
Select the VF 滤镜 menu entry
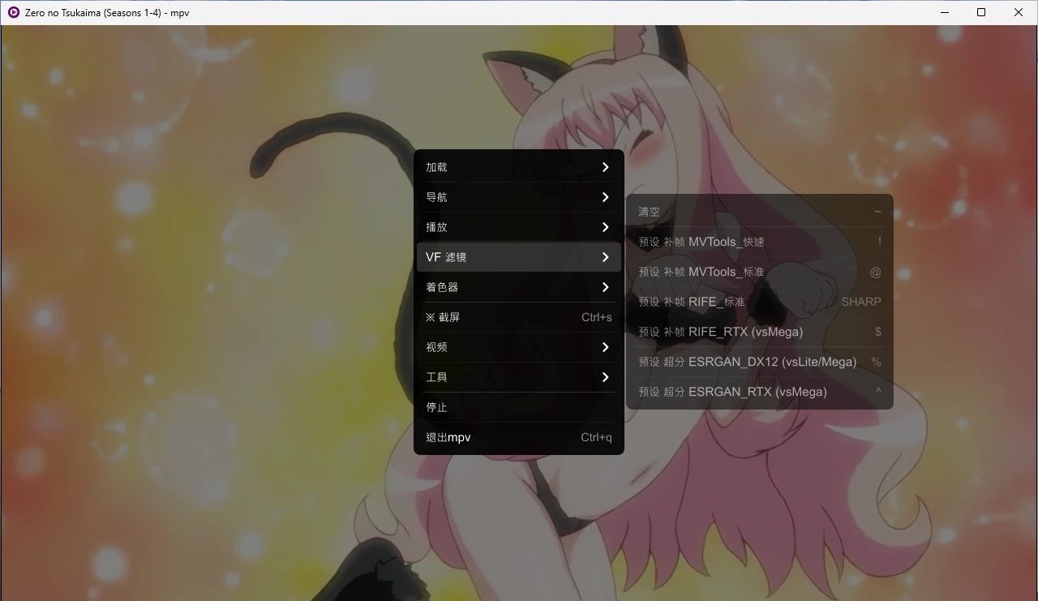tap(519, 257)
